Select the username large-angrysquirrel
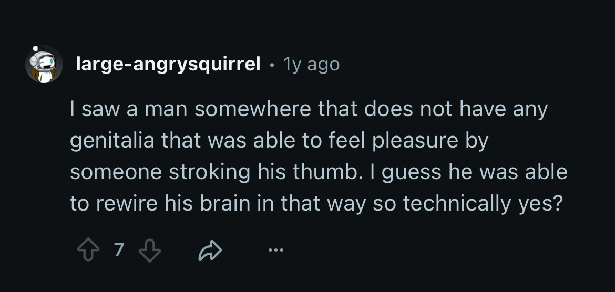This screenshot has height=292, width=615. coord(168,64)
